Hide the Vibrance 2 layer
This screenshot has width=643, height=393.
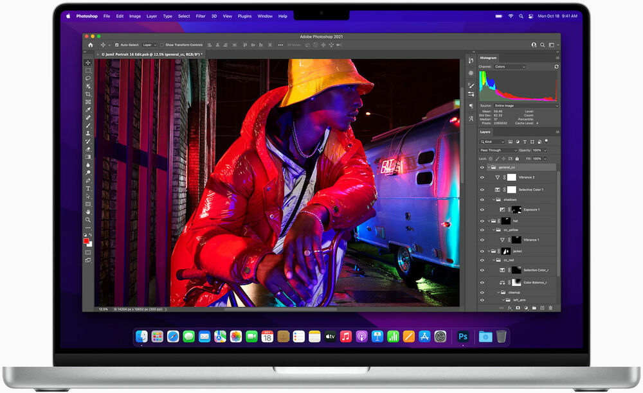click(482, 178)
